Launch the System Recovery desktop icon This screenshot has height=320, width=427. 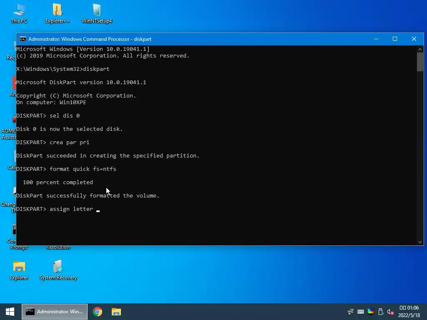point(58,270)
